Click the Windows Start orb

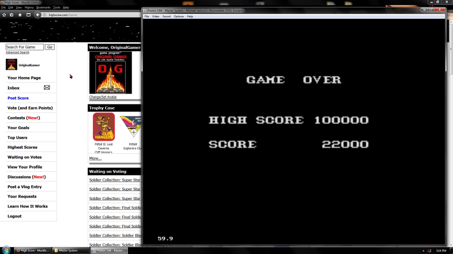coord(6,250)
